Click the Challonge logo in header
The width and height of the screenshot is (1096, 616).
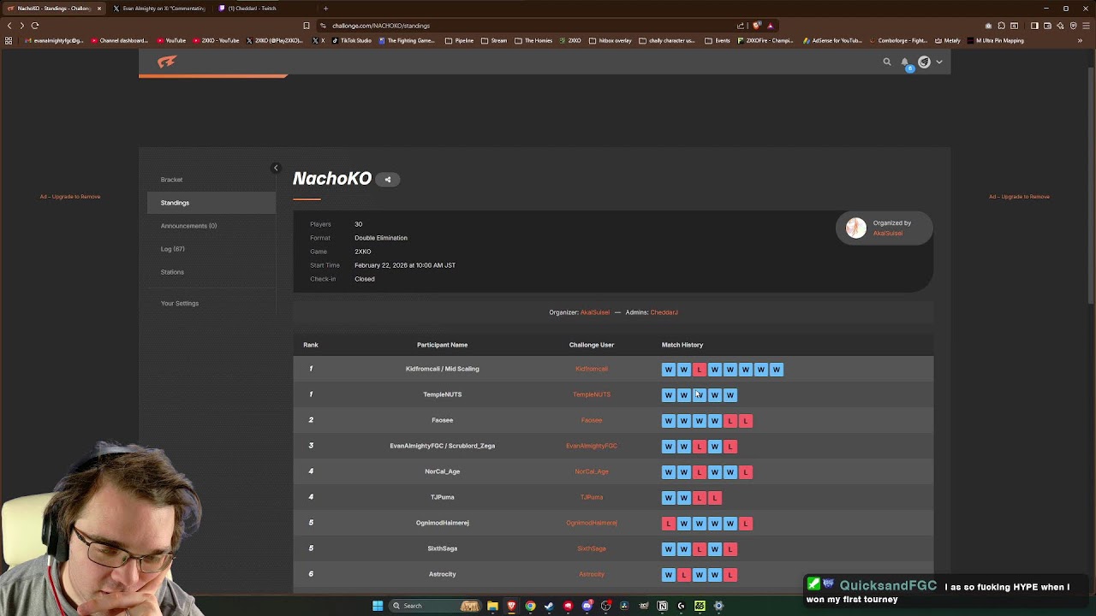[167, 62]
